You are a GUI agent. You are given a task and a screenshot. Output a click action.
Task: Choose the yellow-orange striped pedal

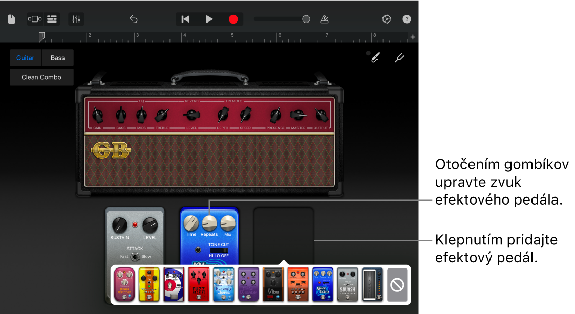[149, 285]
